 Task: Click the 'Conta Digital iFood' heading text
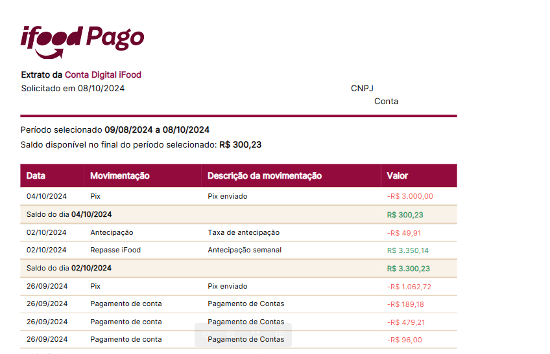(x=102, y=74)
